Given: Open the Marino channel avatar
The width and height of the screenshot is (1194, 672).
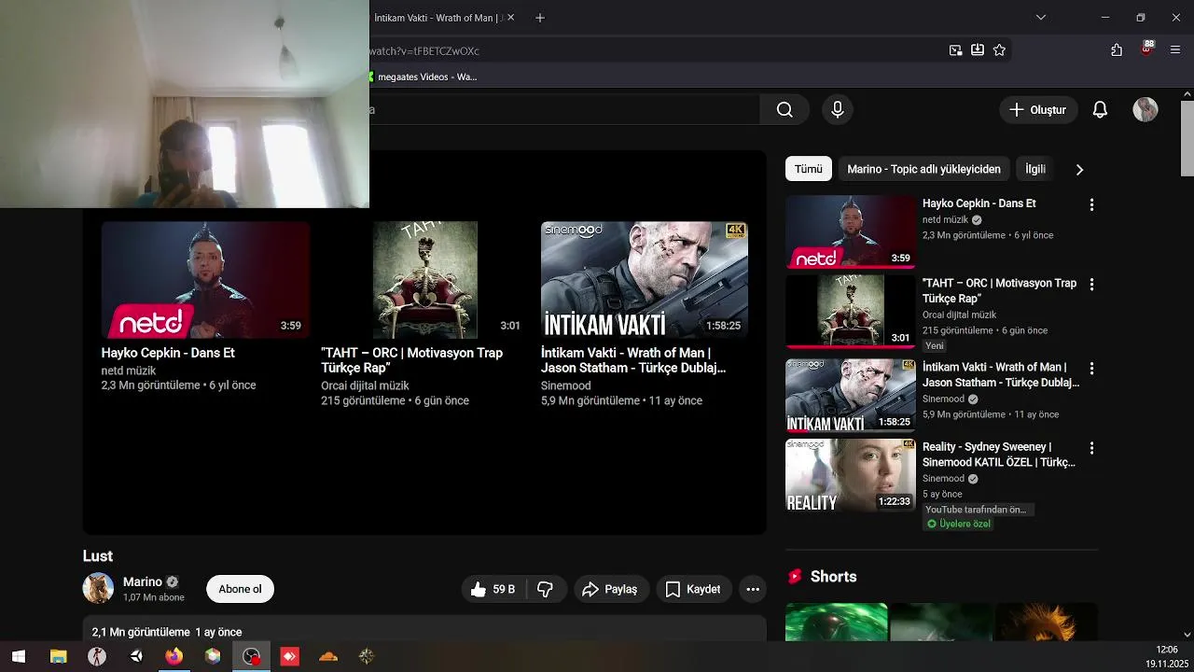Looking at the screenshot, I should (x=98, y=588).
